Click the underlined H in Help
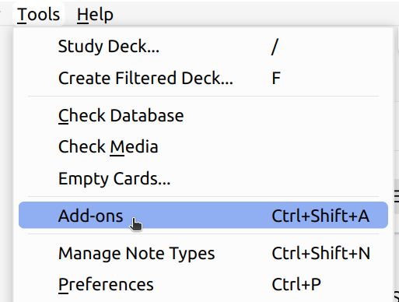399x302 pixels. tap(82, 15)
